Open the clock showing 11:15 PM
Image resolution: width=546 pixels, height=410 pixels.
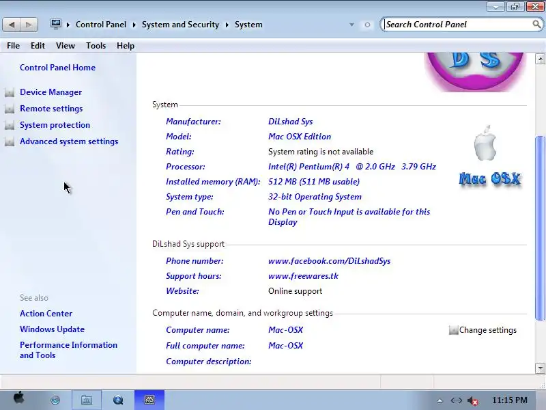(509, 400)
